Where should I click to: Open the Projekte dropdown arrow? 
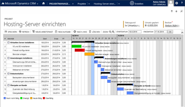[90, 3]
